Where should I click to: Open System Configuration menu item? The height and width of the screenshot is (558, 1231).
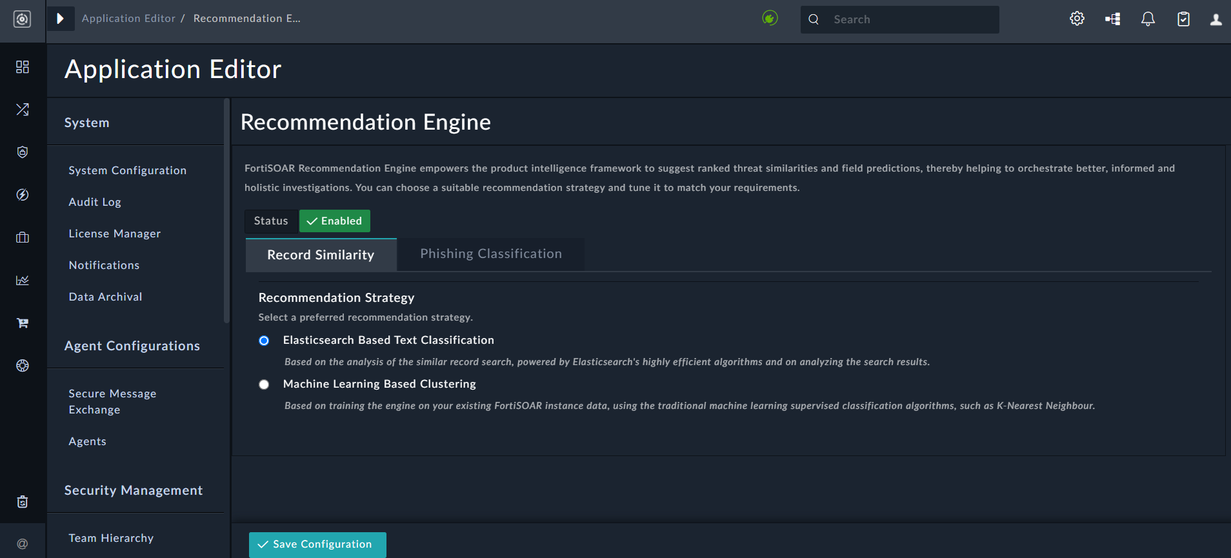(128, 170)
